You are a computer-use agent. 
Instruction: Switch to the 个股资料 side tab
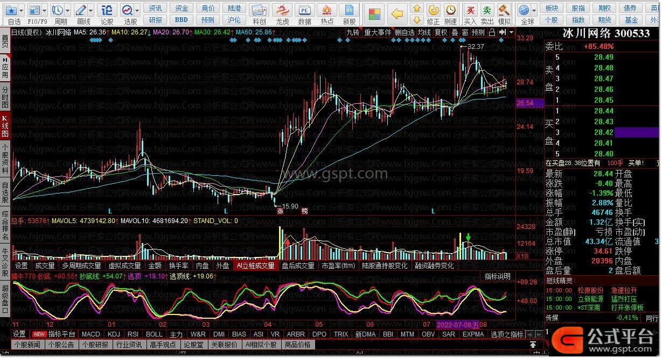pos(5,159)
